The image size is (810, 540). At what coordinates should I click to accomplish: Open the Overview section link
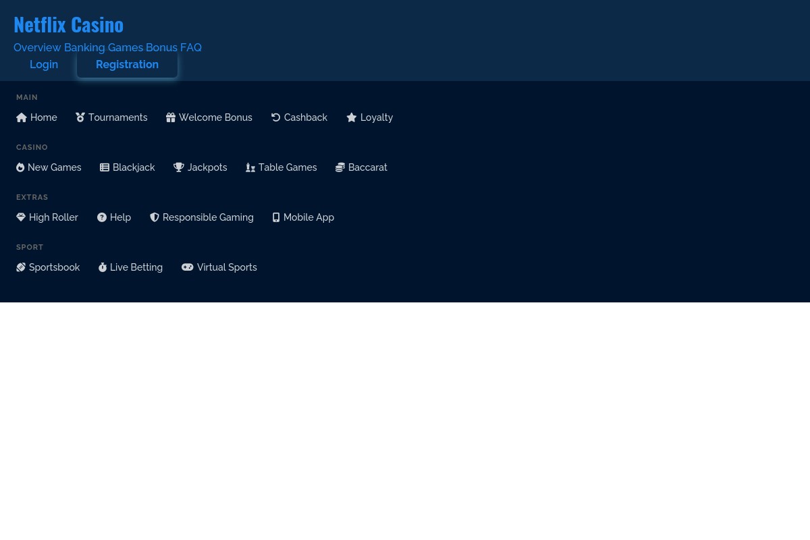point(37,47)
